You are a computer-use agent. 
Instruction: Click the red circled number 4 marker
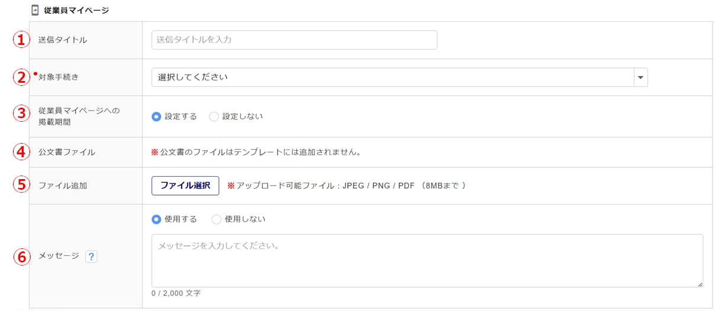pos(21,152)
